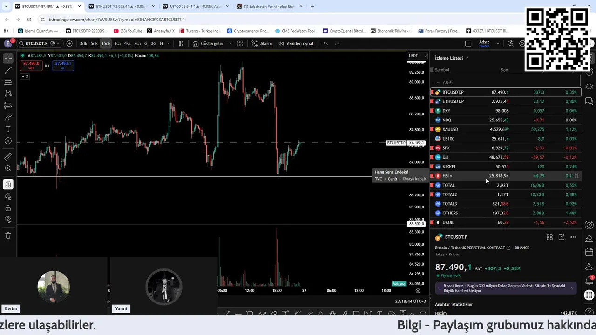Open the ruler measure tool

coord(8,157)
